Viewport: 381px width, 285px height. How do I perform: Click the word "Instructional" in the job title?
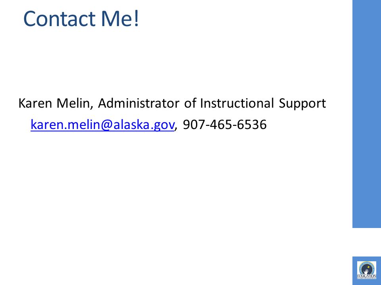tap(237, 103)
